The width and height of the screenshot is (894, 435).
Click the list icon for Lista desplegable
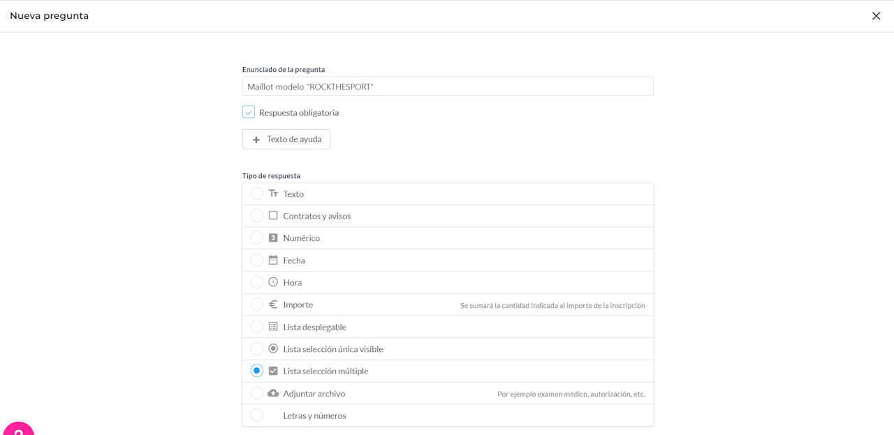coord(273,327)
